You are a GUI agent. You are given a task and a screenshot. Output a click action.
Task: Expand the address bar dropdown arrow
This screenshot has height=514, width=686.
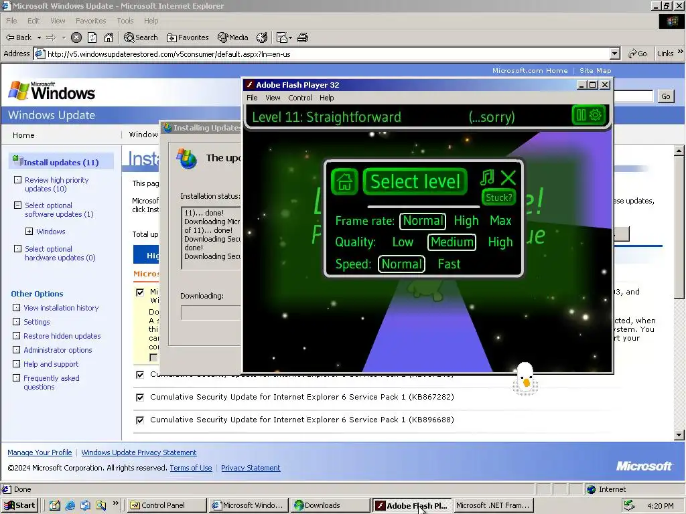click(615, 54)
